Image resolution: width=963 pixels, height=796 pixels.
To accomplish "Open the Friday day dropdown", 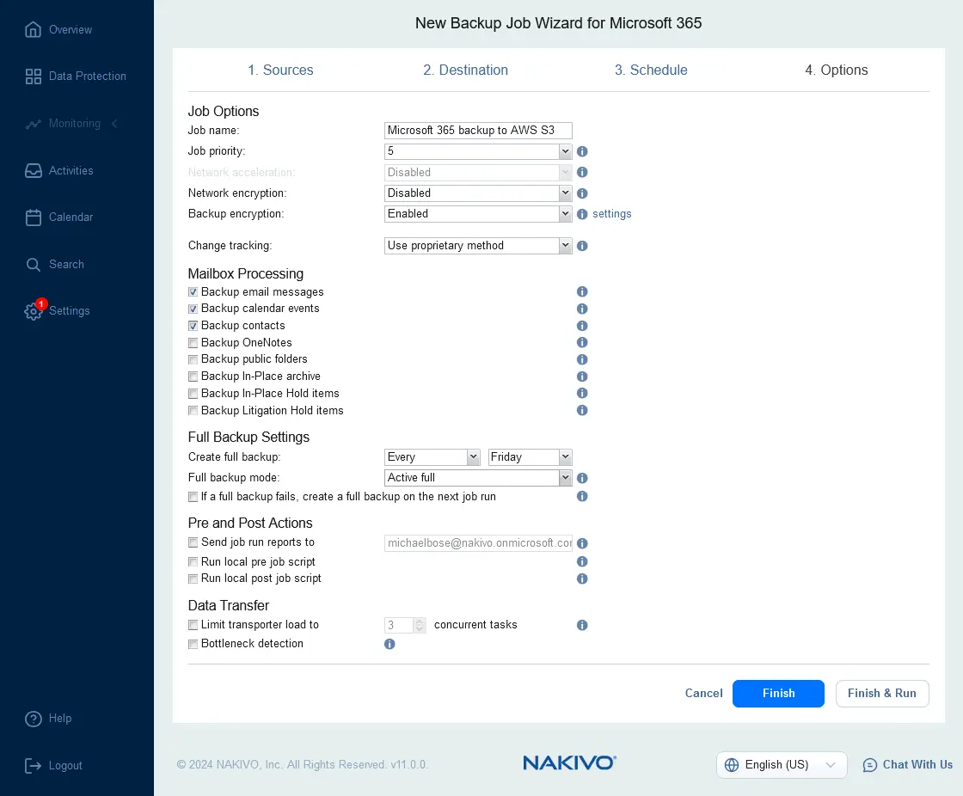I will point(530,457).
